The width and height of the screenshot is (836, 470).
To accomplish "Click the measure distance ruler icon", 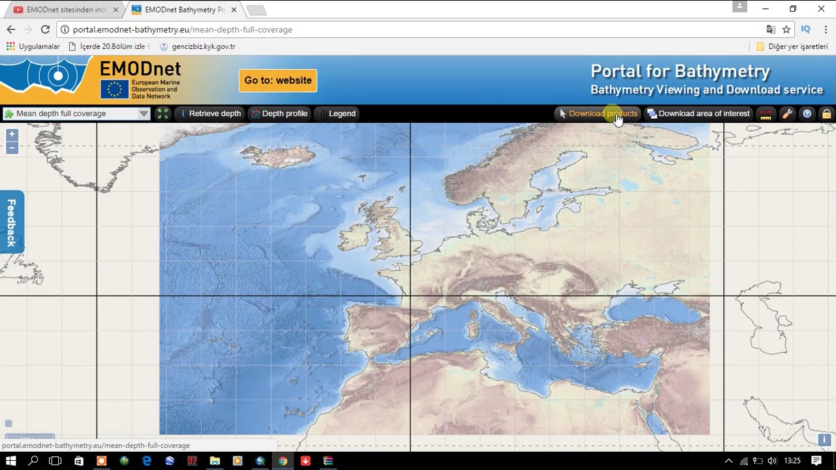I will (x=765, y=114).
